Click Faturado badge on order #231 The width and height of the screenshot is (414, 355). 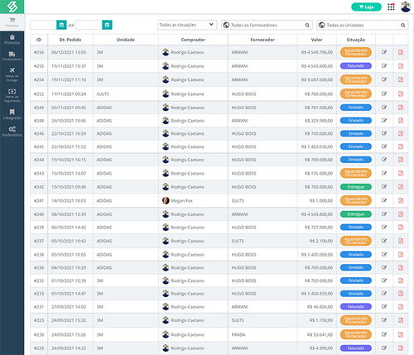[356, 306]
